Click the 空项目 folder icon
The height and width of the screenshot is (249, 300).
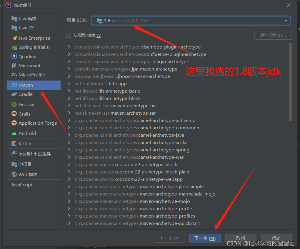(14, 164)
